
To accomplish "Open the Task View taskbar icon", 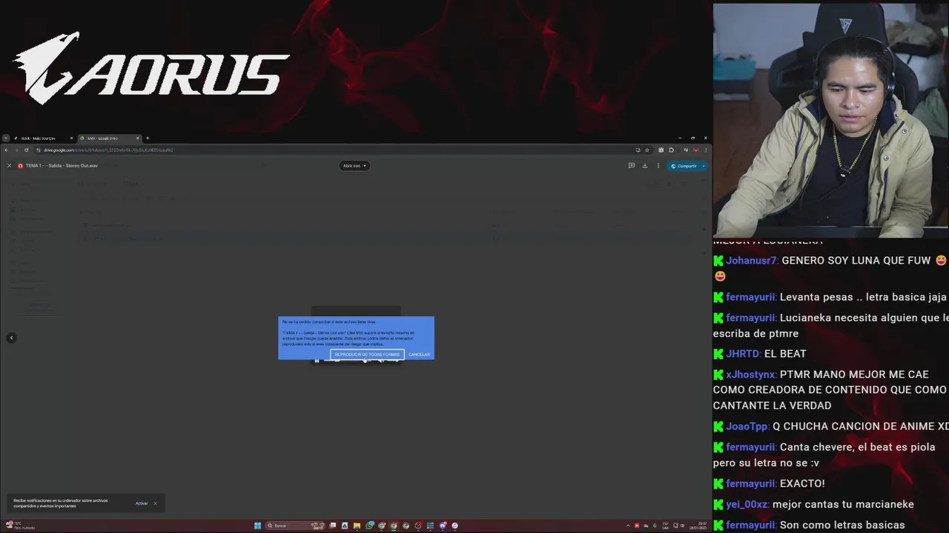I will (x=333, y=526).
